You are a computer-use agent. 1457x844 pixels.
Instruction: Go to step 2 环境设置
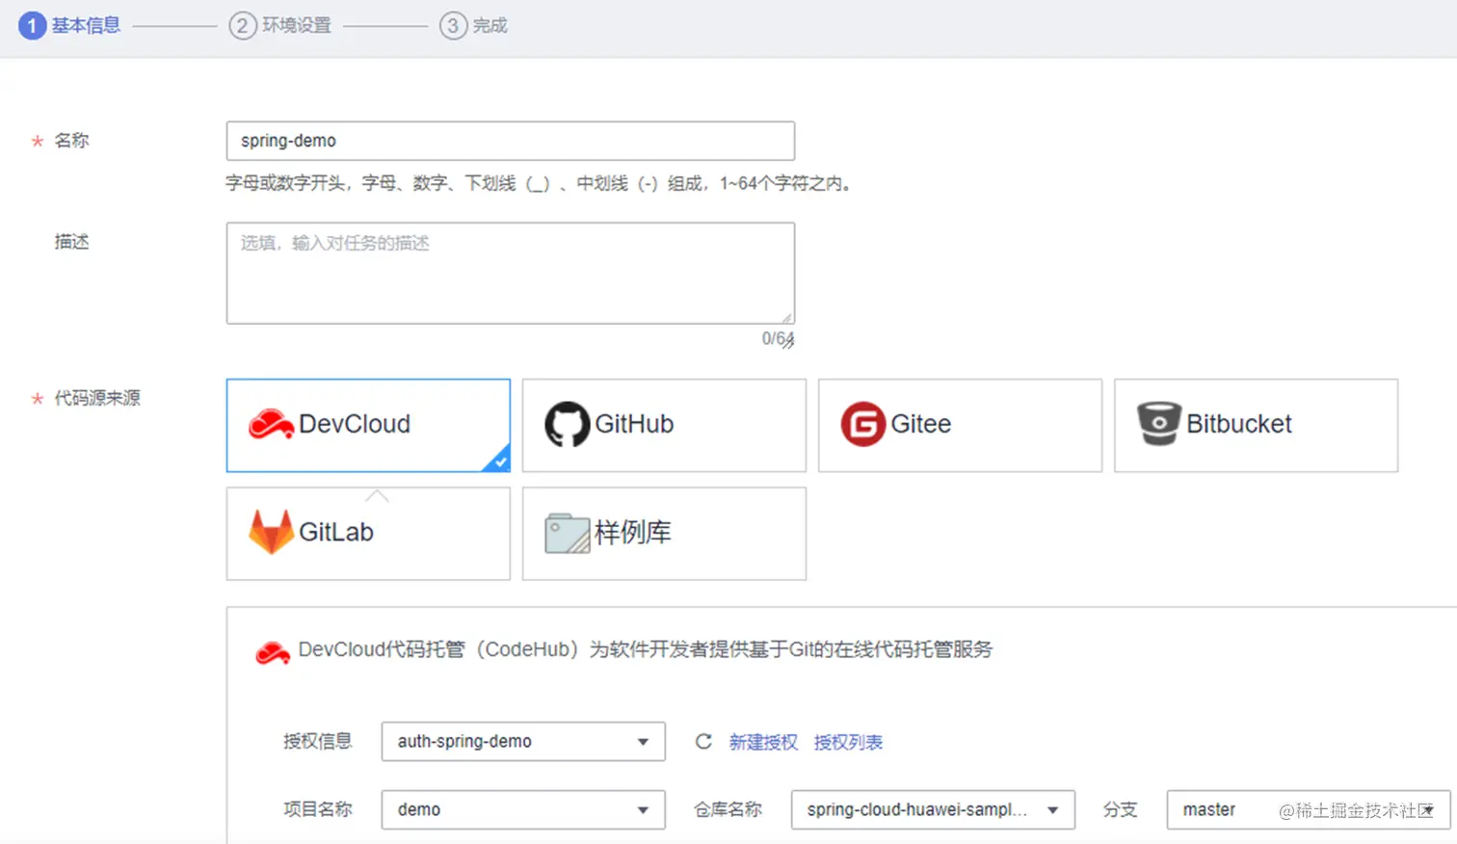(280, 26)
